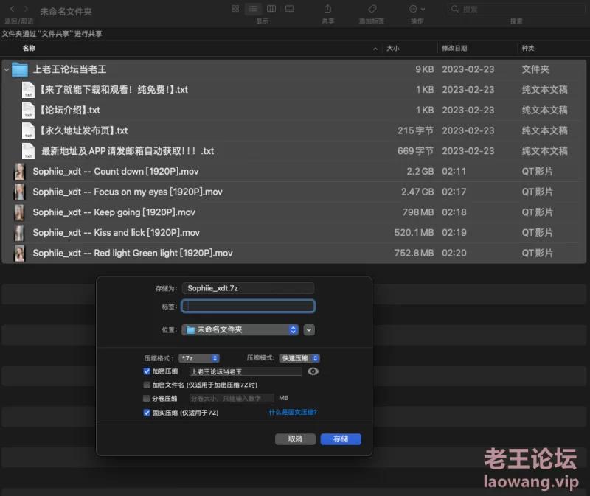Expand the save dialog with chevron button
590x496 pixels.
(309, 330)
